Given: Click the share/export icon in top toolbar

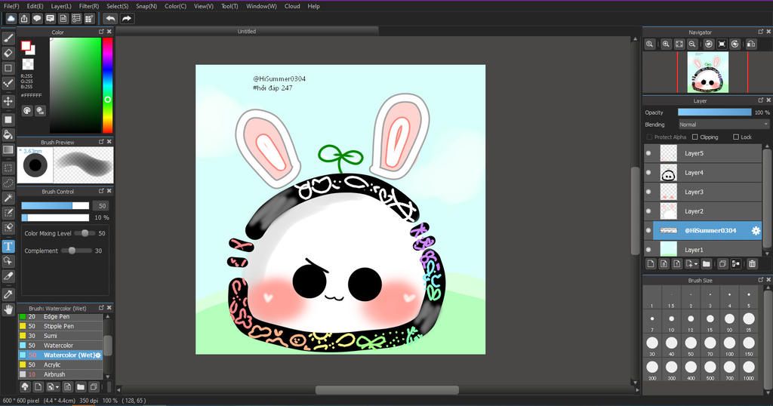Looking at the screenshot, I should click(x=23, y=19).
